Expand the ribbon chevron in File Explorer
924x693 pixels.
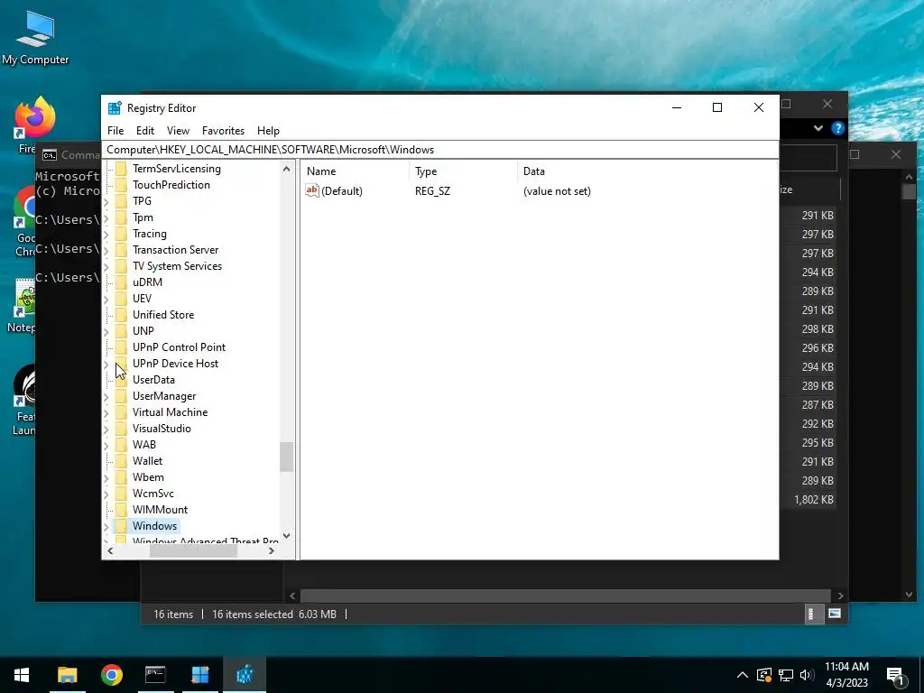tap(818, 128)
